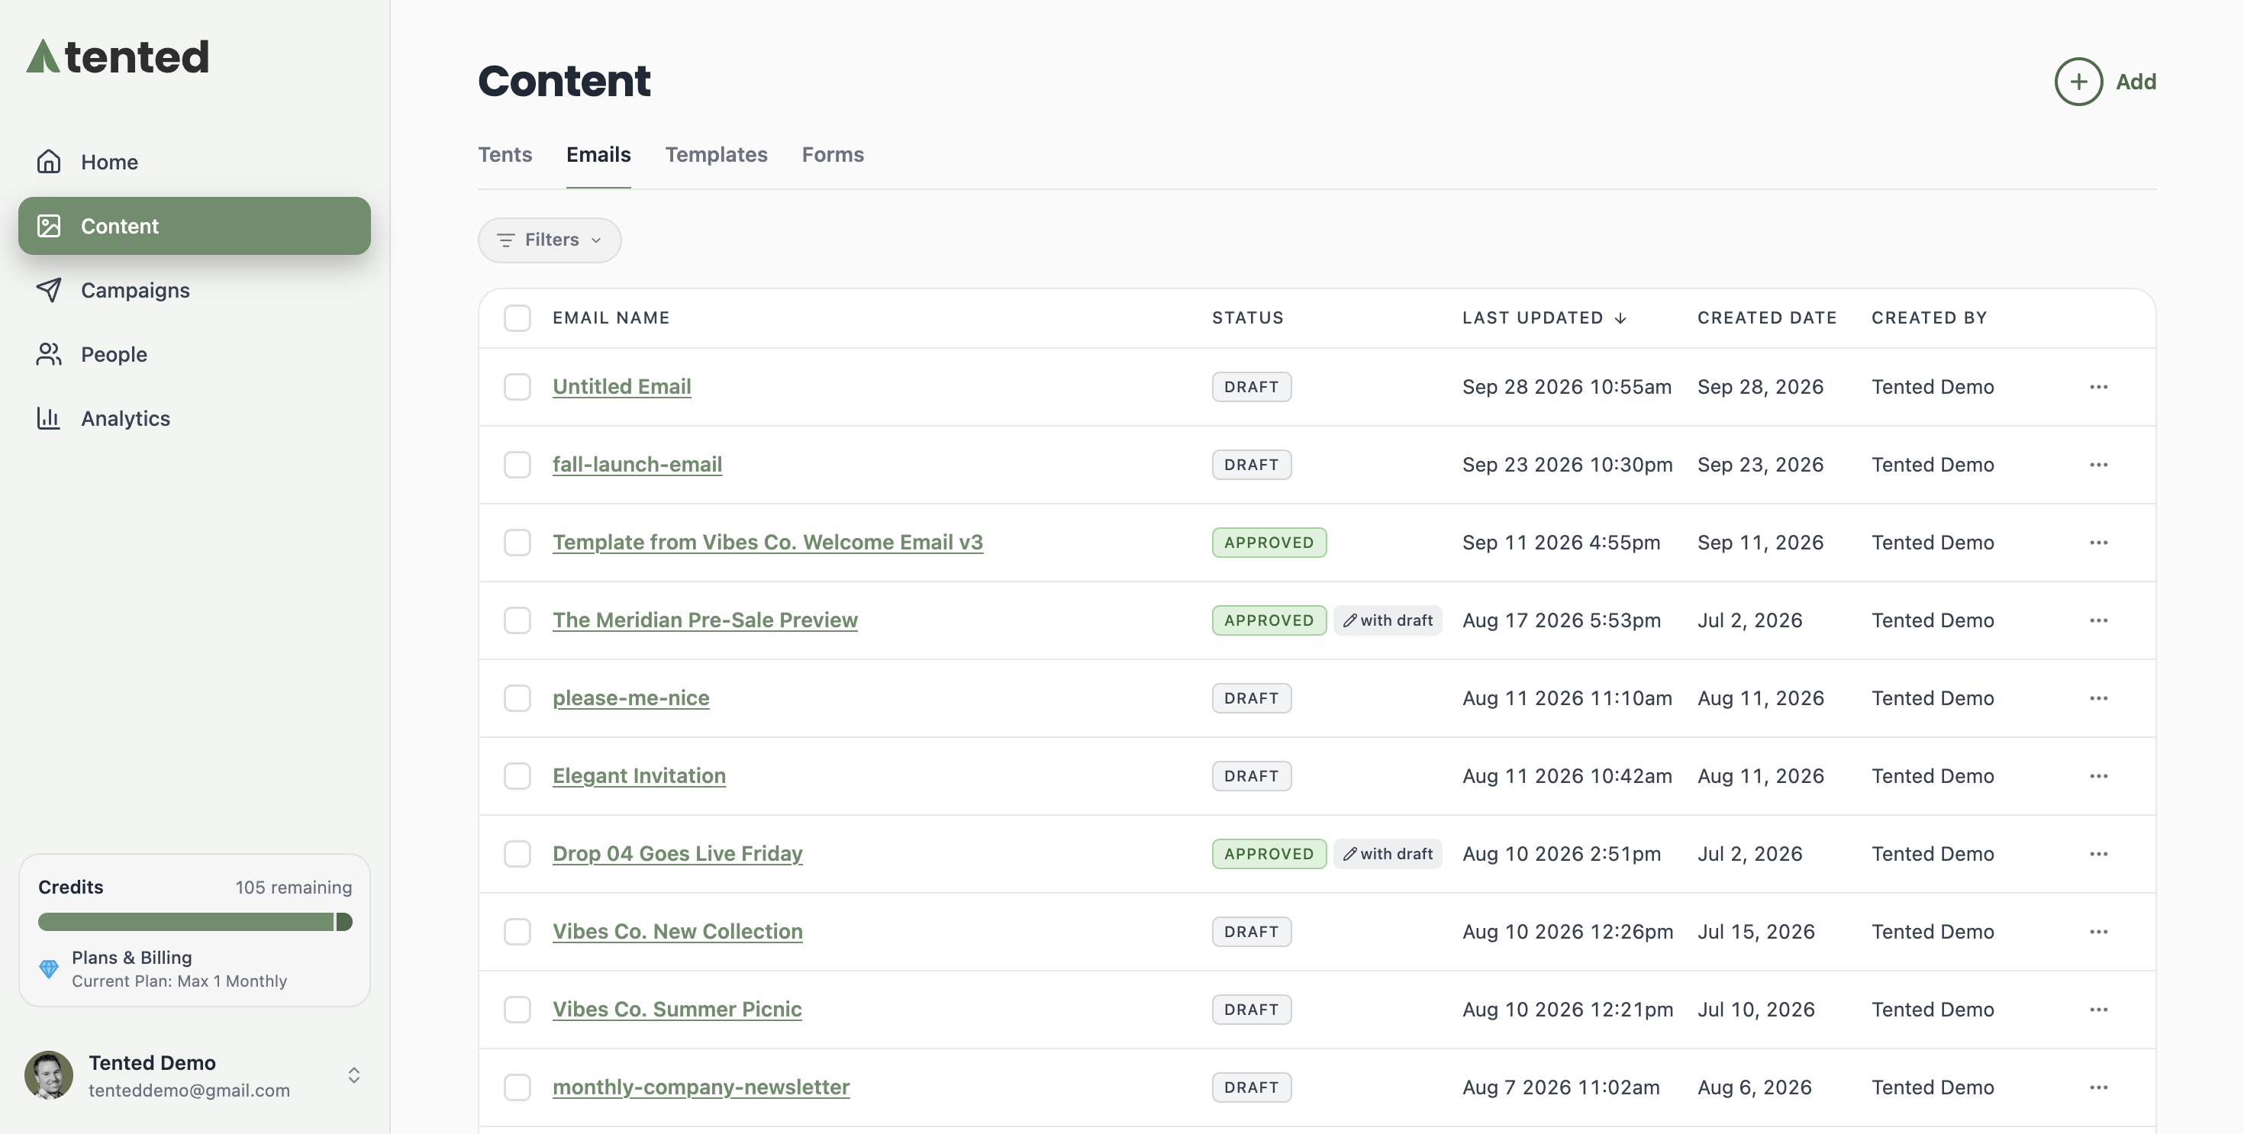Viewport: 2244px width, 1134px height.
Task: Open Analytics using the bar chart icon
Action: (49, 418)
